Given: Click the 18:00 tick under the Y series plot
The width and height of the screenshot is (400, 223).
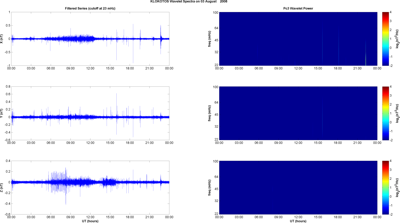Looking at the screenshot, I should click(130, 143).
